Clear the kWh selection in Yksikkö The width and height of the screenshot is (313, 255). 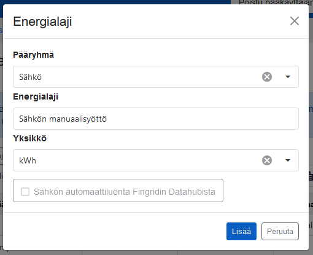coord(267,160)
